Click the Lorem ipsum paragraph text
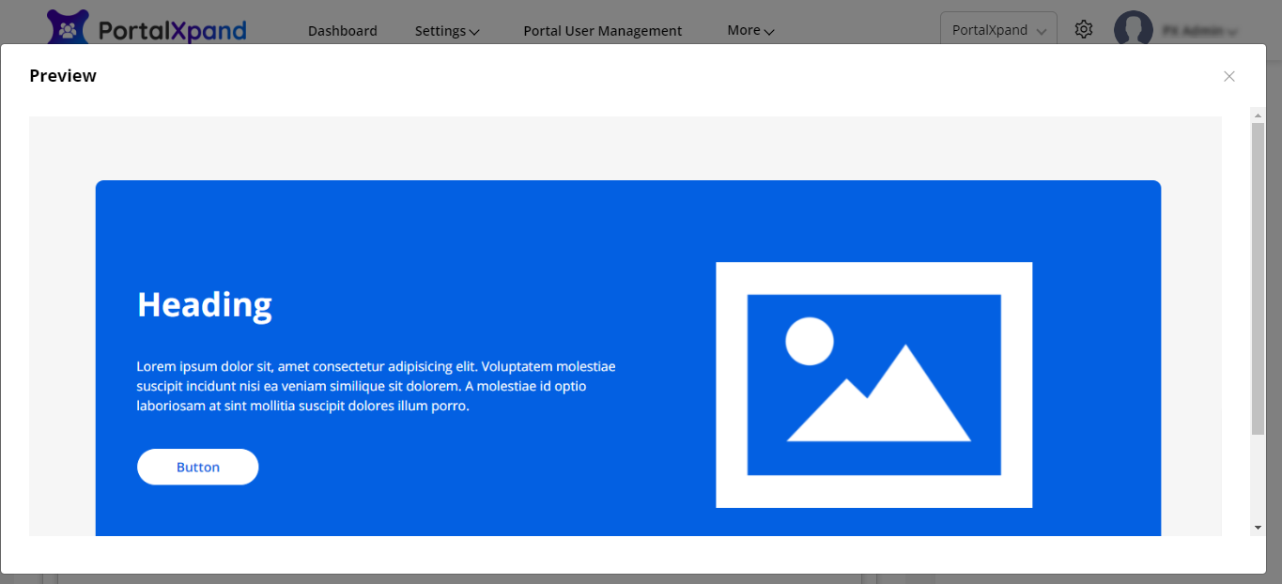This screenshot has width=1282, height=584. (x=376, y=386)
